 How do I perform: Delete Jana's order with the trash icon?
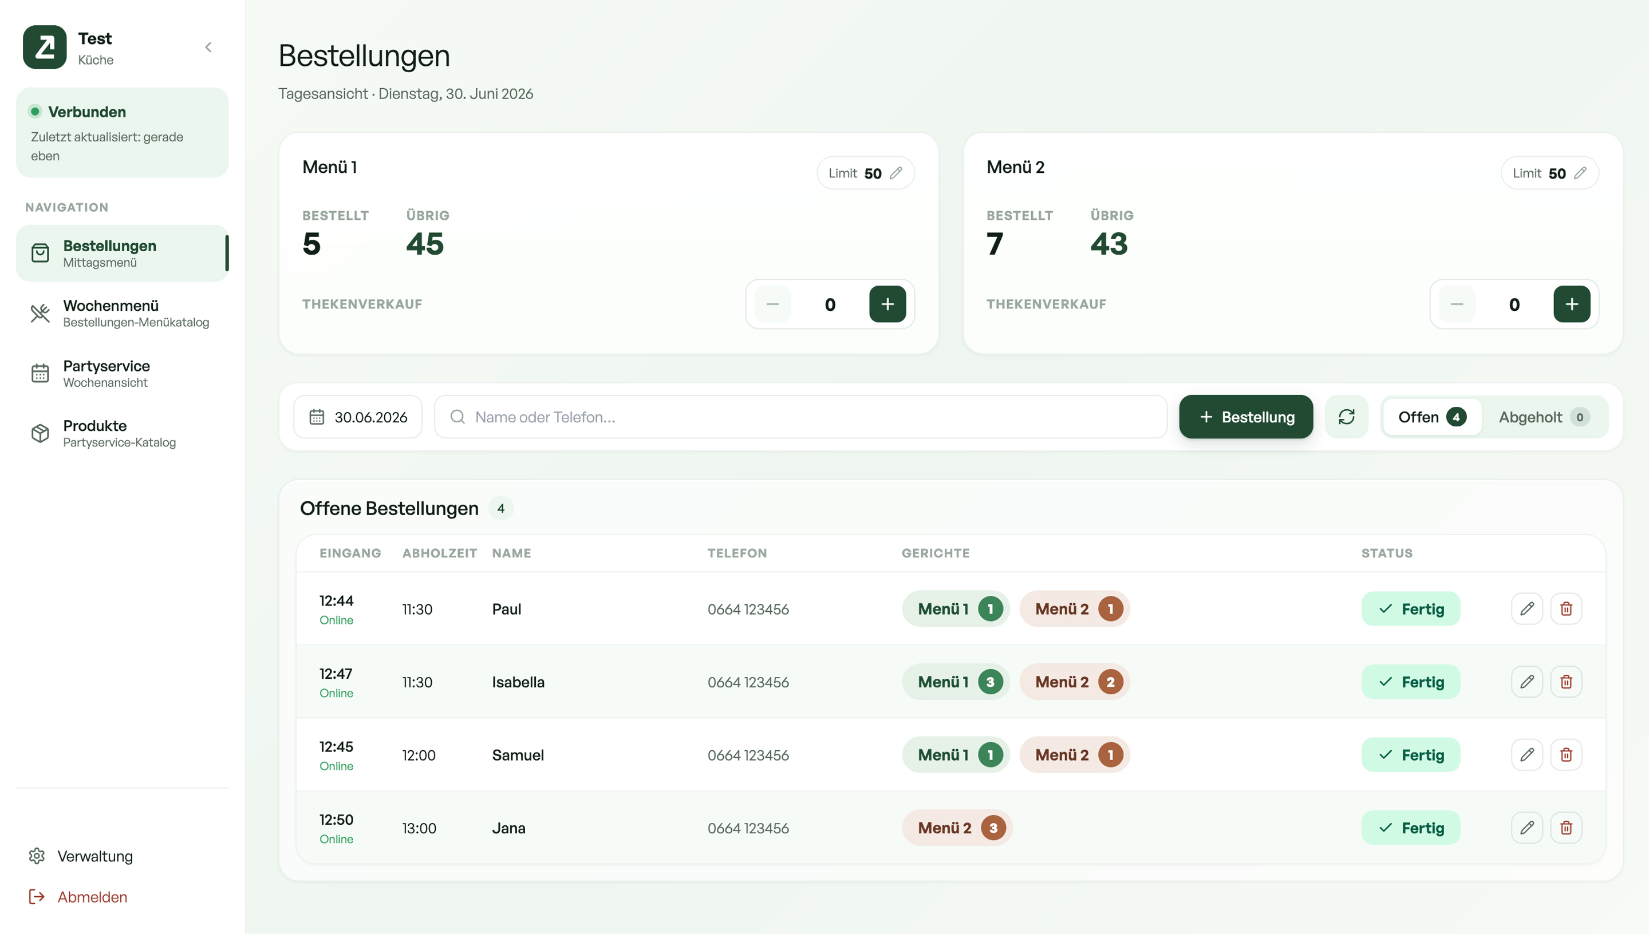click(1565, 828)
